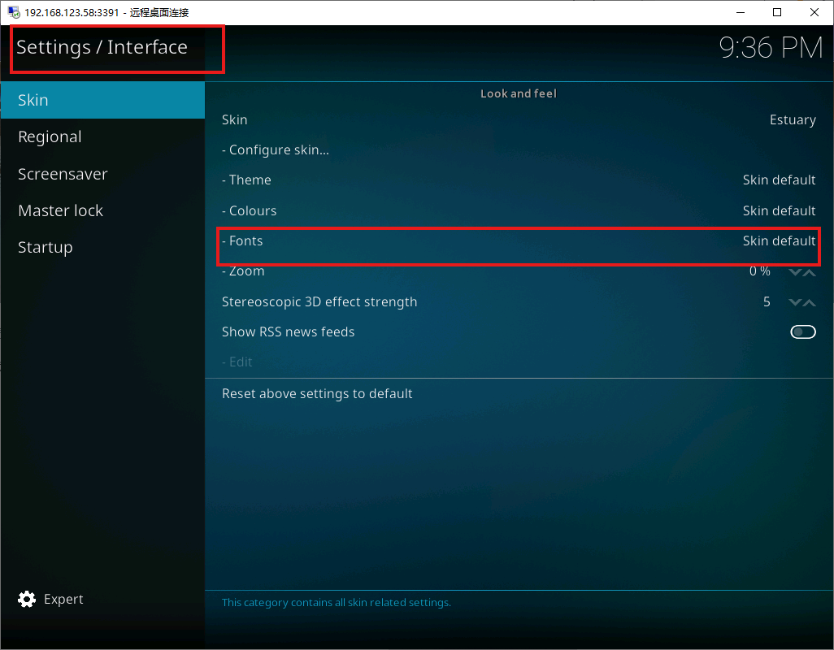Click the Settings / Interface header
Screen dimensions: 834x650
102,47
